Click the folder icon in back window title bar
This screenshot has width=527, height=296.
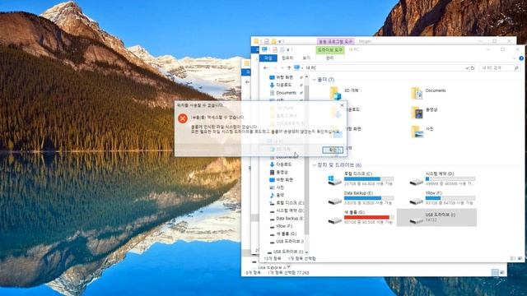(x=256, y=41)
